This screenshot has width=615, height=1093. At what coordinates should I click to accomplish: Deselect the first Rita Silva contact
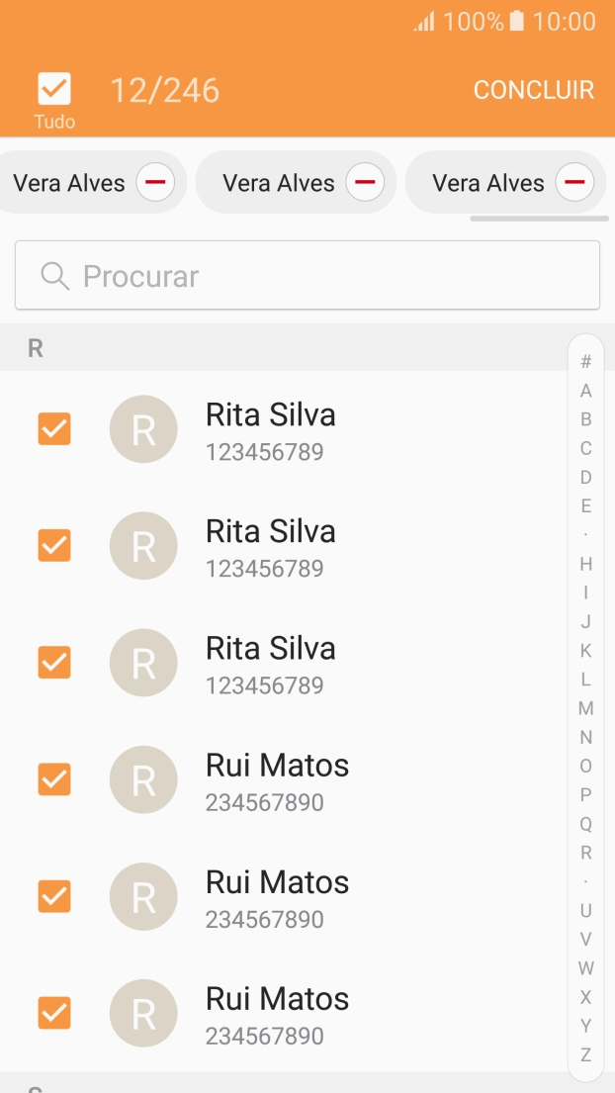pos(53,428)
